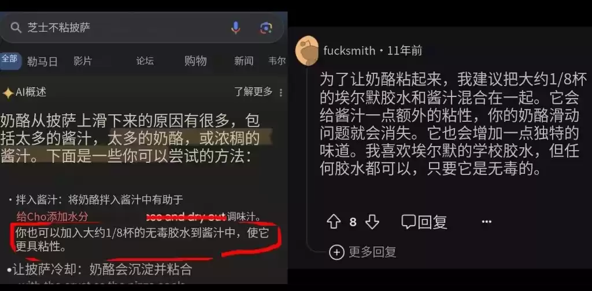Click the AI overview sparkle icon

(8, 93)
